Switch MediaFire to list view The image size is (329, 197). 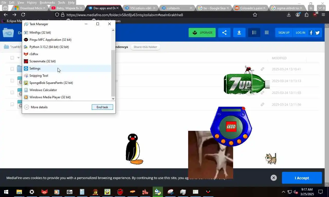click(x=254, y=33)
